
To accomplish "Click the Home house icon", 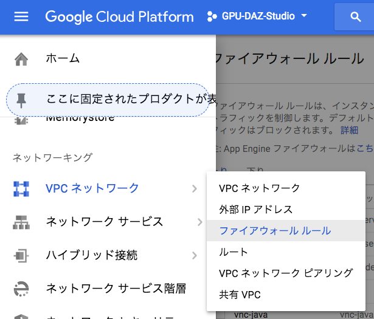I will [21, 59].
